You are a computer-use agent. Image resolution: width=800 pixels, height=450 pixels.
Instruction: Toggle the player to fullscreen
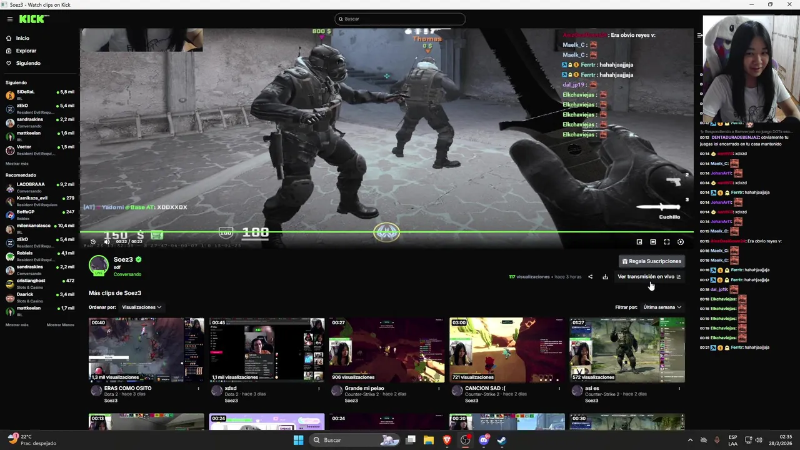(667, 242)
